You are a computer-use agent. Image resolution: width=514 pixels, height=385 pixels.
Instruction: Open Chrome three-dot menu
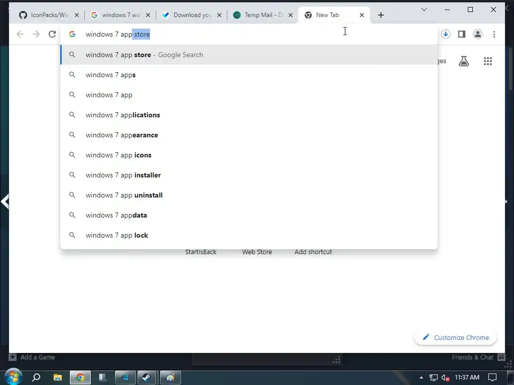pos(494,34)
